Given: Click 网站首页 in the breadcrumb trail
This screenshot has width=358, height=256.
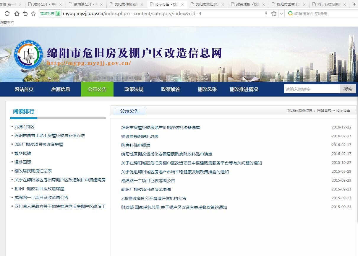Looking at the screenshot, I should point(324,110).
